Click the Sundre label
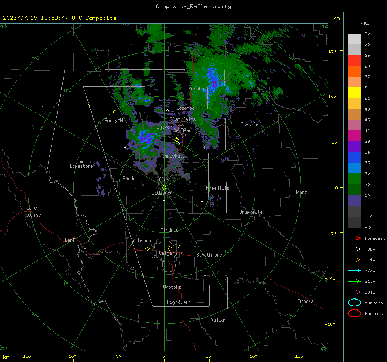Image resolution: width=387 pixels, height=362 pixels. (130, 179)
